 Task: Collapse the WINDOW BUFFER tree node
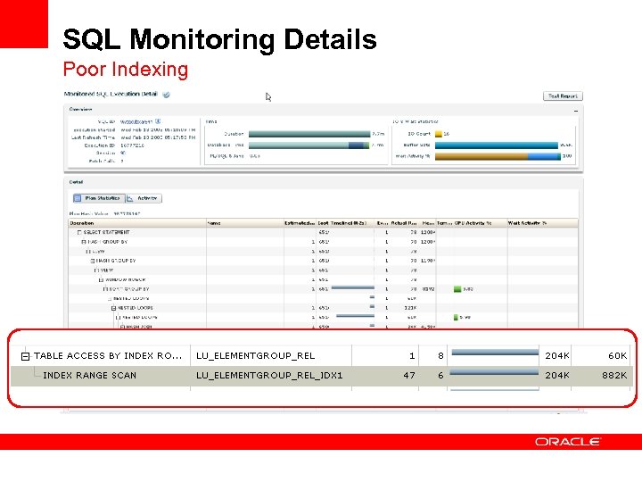coord(101,280)
